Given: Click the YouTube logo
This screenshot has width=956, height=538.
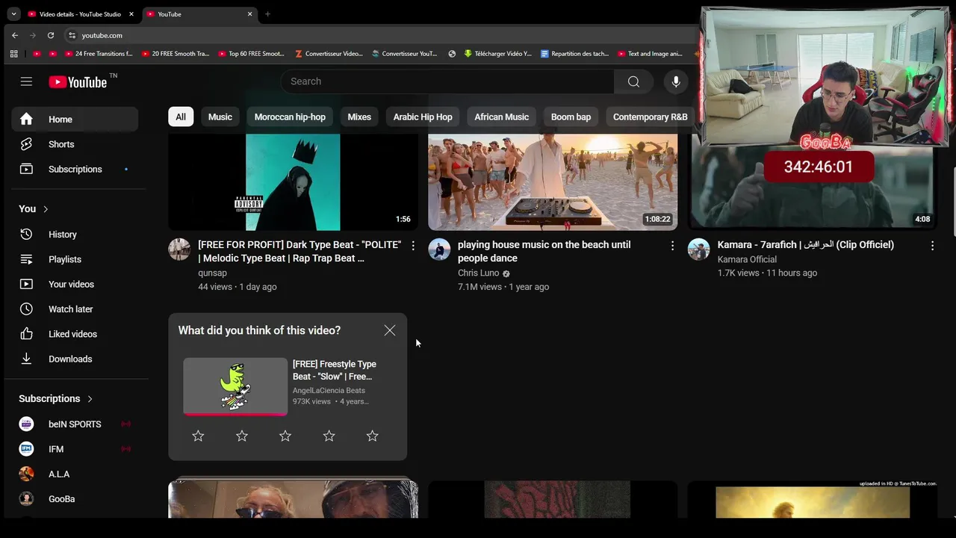Looking at the screenshot, I should (78, 82).
